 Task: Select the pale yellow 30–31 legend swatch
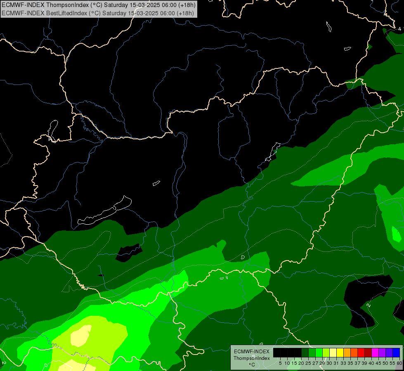(333, 352)
